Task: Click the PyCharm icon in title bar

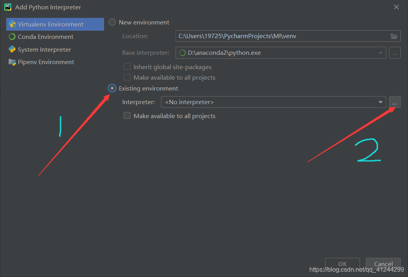Action: tap(7, 7)
